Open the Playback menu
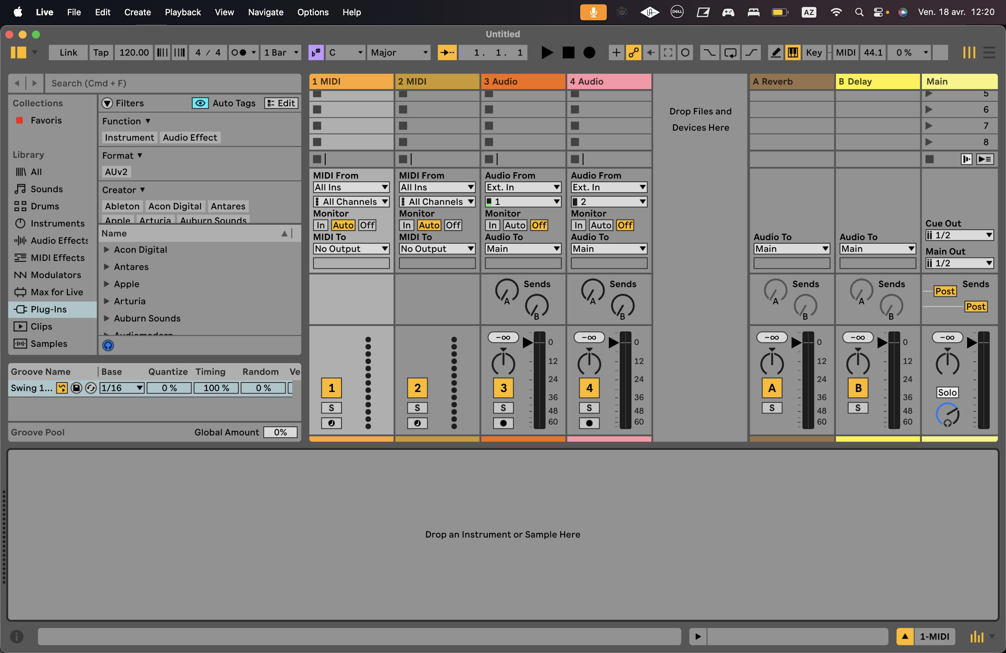 pyautogui.click(x=183, y=12)
